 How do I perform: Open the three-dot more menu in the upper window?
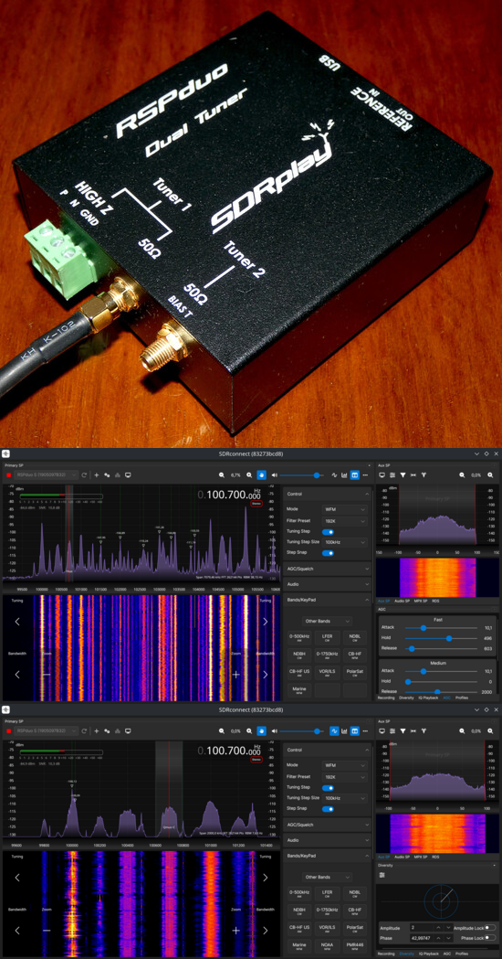[x=365, y=474]
